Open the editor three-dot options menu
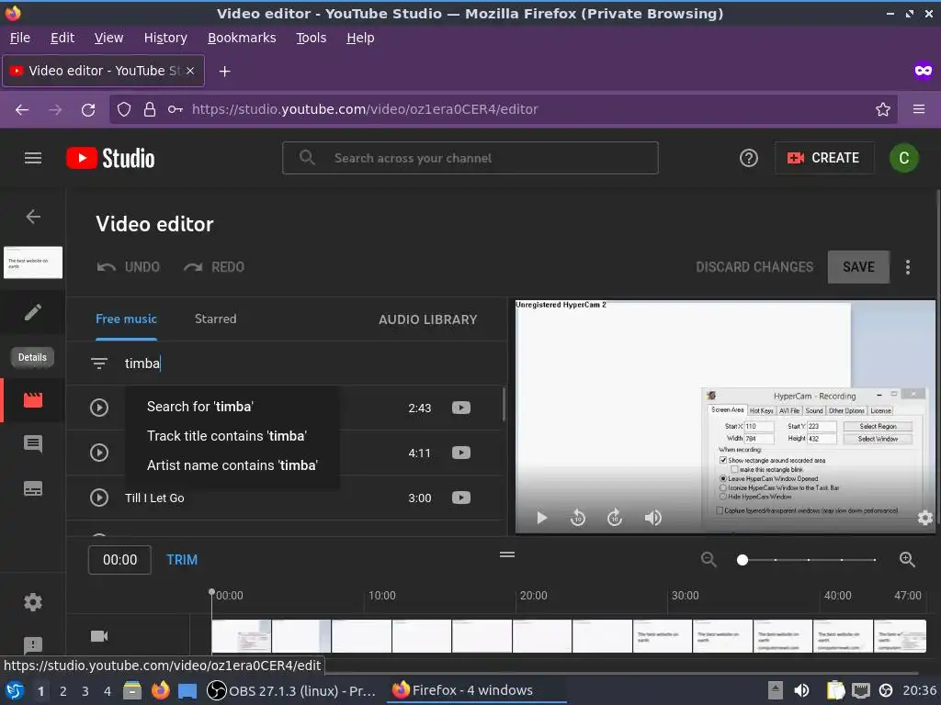941x705 pixels. (x=907, y=267)
